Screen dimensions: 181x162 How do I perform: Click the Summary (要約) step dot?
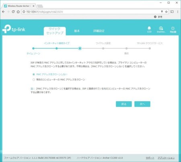point(126,48)
